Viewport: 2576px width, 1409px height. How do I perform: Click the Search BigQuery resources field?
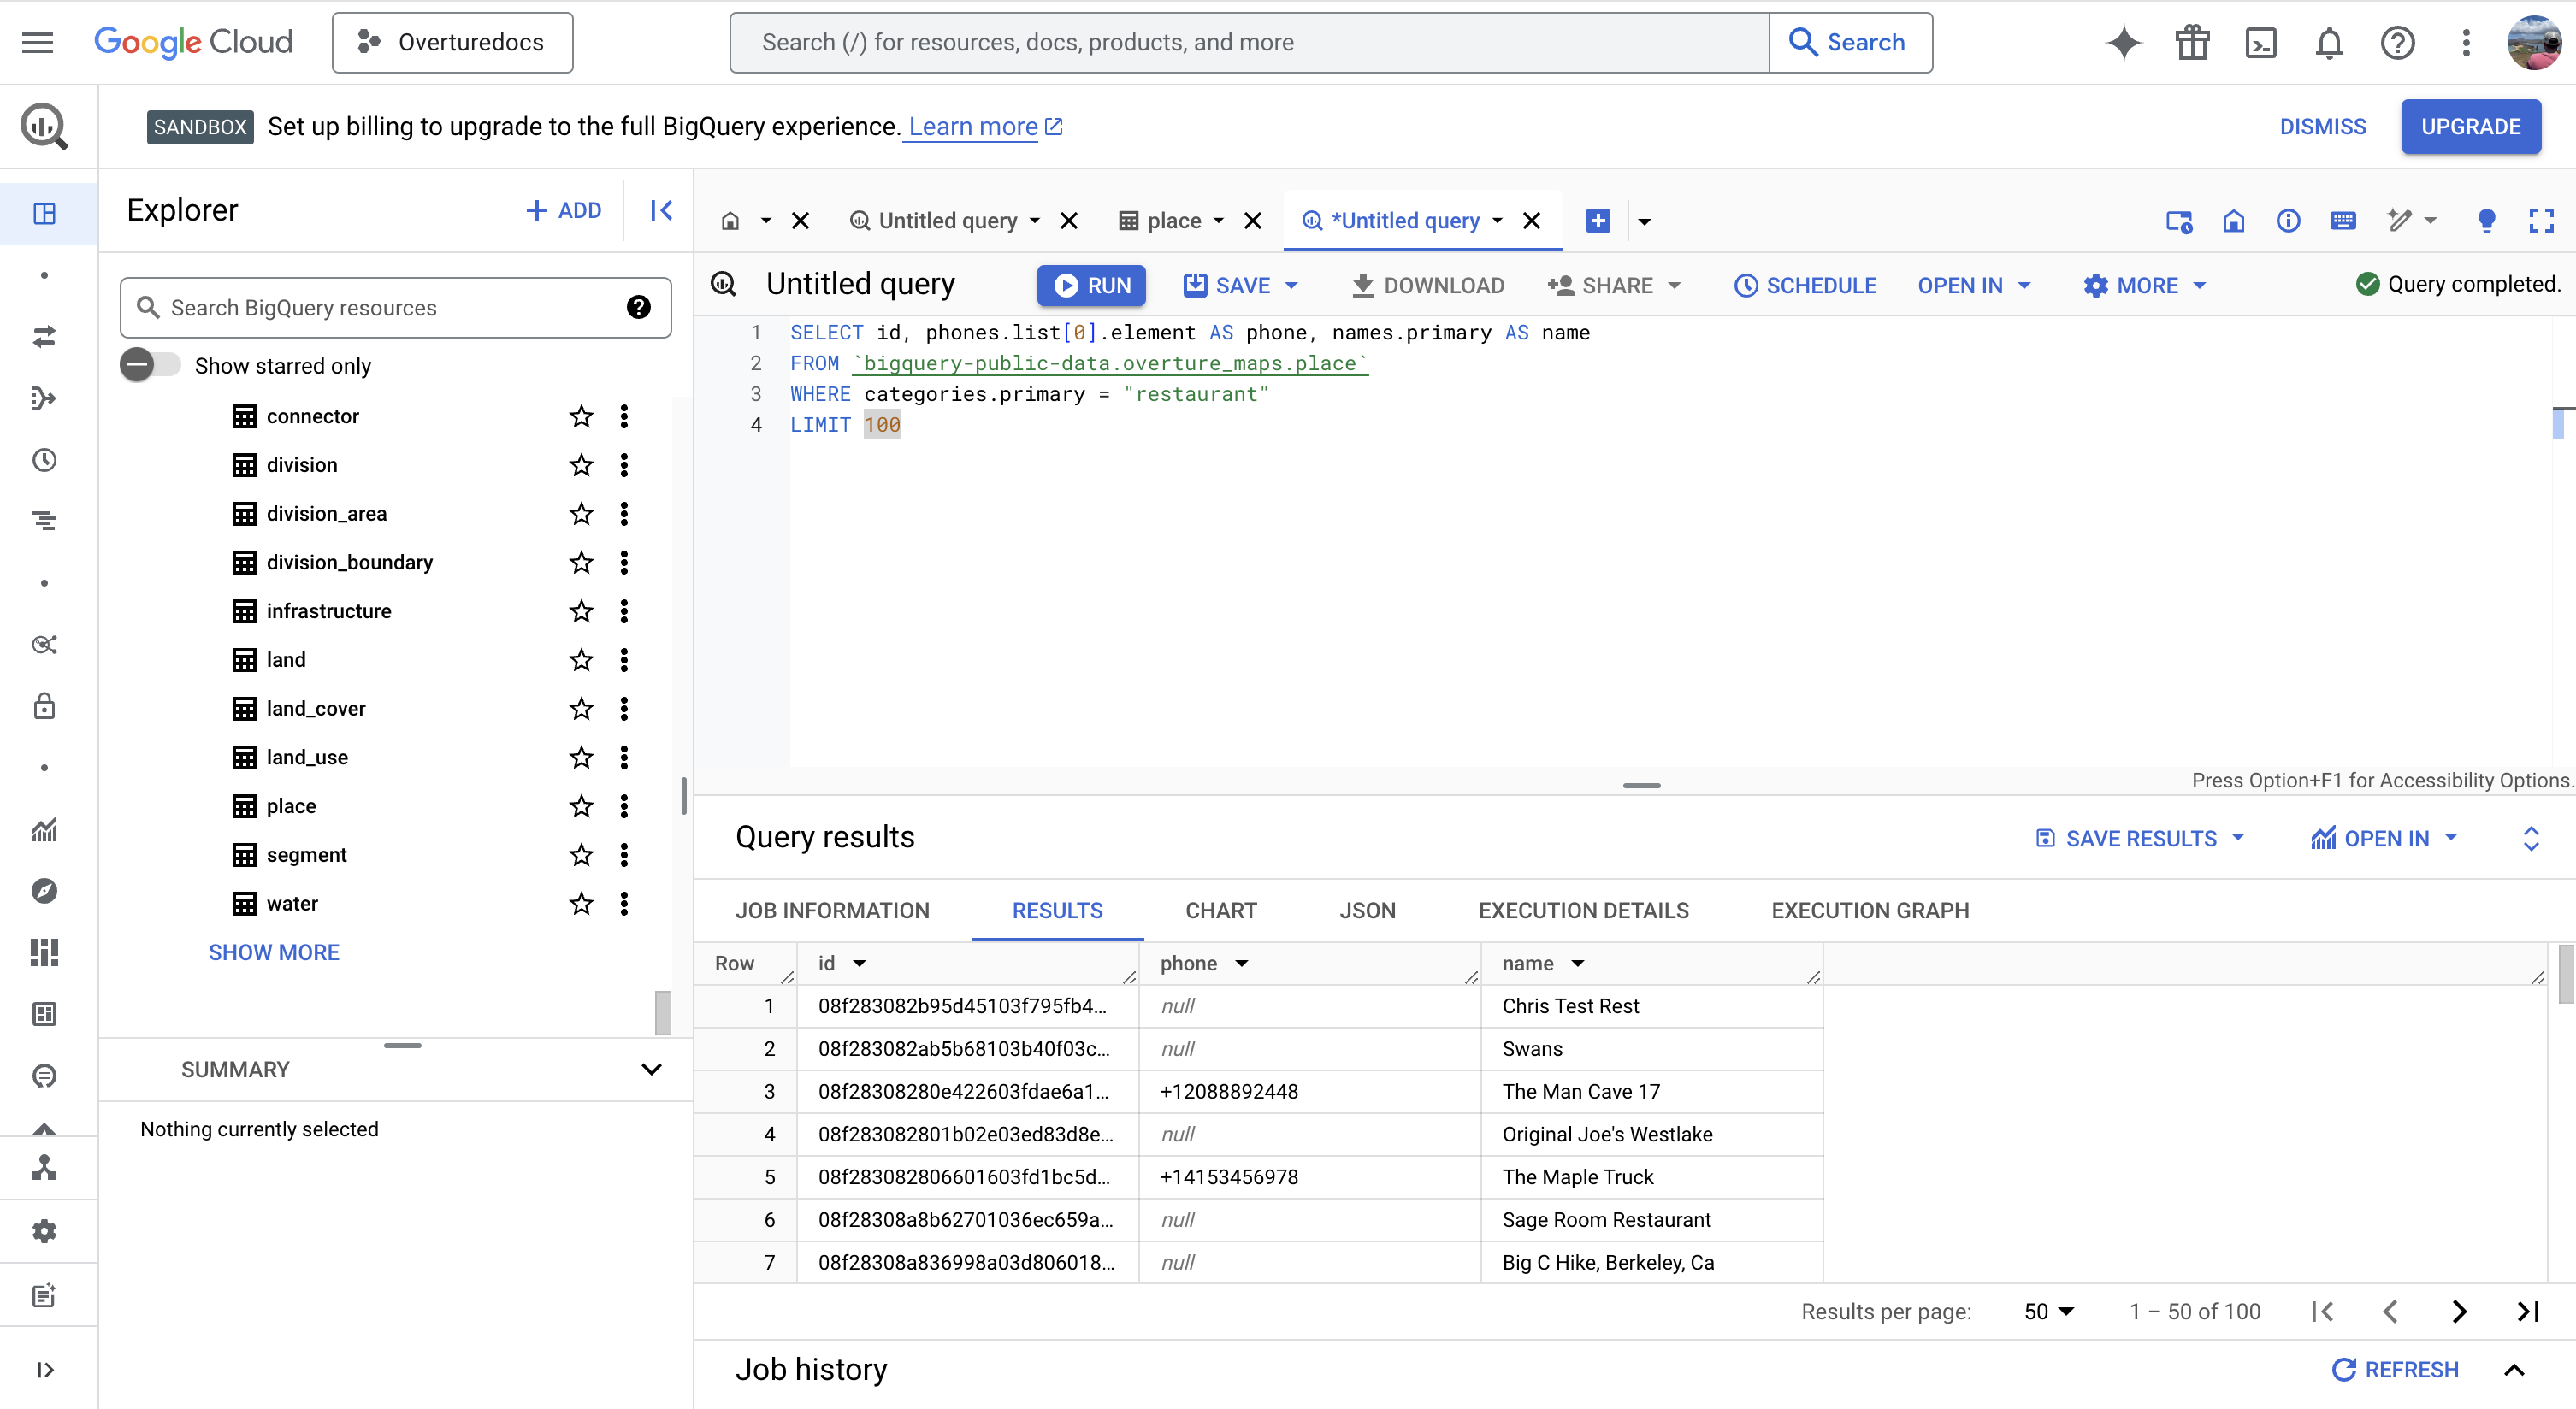(x=395, y=307)
